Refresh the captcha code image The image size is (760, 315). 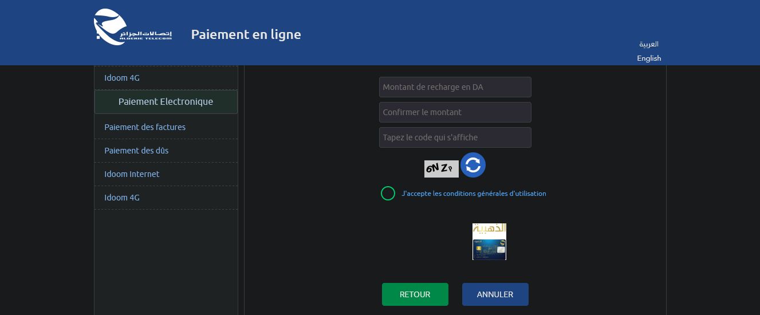tap(473, 165)
